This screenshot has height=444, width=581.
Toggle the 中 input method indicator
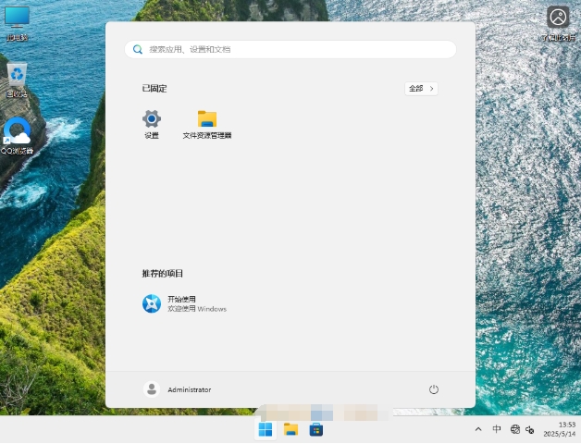click(497, 430)
